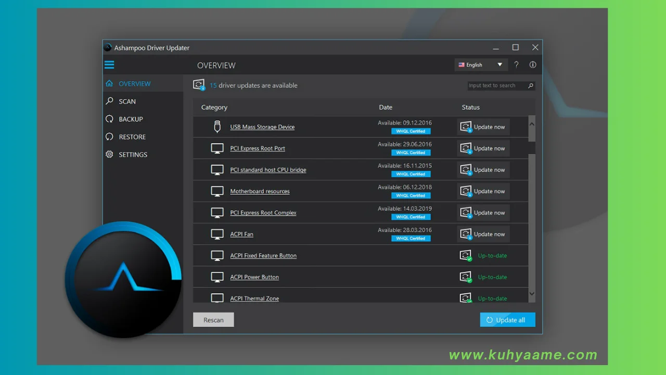The image size is (666, 375).
Task: Click Motherboard resources monitor icon
Action: tap(217, 191)
